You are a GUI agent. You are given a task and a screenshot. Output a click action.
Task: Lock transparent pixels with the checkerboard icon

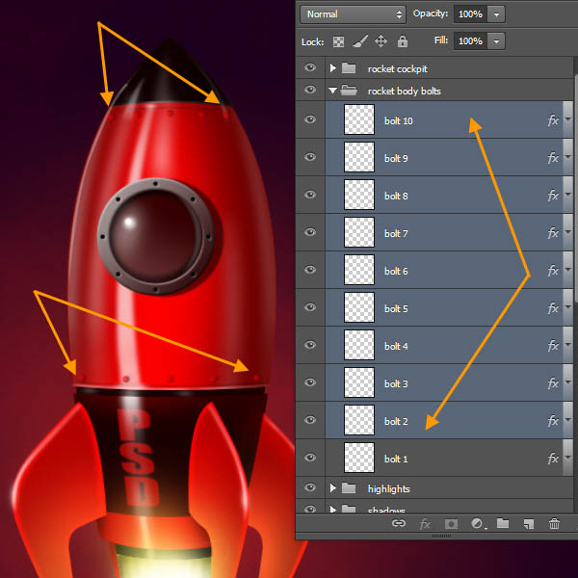click(338, 41)
